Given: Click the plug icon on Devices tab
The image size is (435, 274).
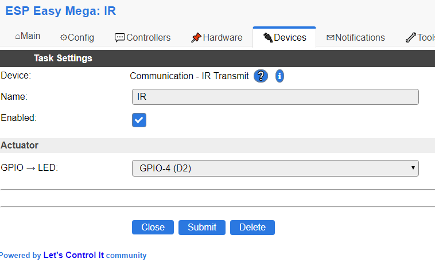Looking at the screenshot, I should (x=267, y=37).
